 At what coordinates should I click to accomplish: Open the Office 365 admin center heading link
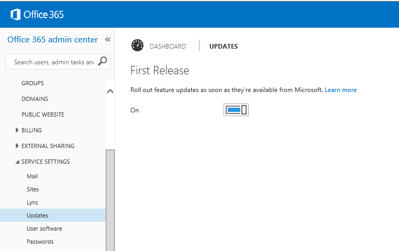[52, 40]
